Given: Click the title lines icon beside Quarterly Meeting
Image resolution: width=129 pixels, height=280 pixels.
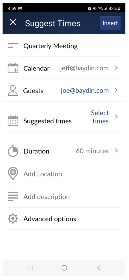Looking at the screenshot, I should click(x=13, y=46).
